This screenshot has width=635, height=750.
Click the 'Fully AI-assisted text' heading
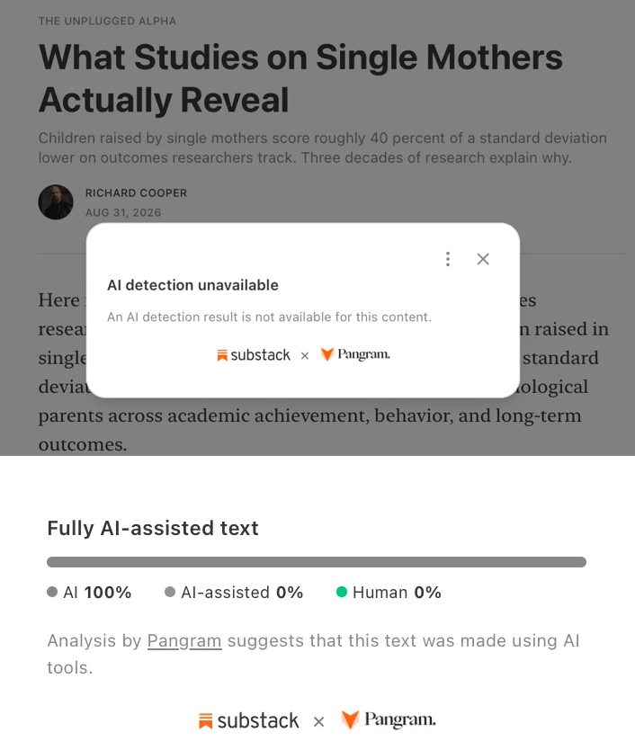(x=153, y=528)
